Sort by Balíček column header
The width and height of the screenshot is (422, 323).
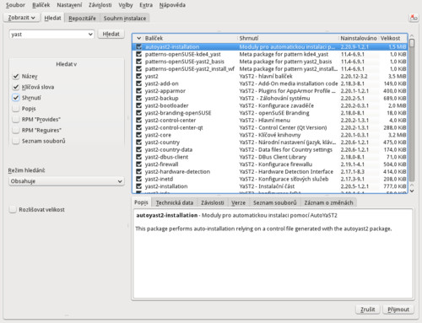pyautogui.click(x=190, y=38)
